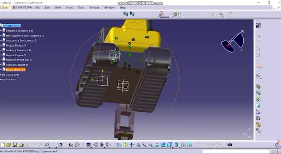Open the What's This help icon
The height and width of the screenshot is (154, 281).
point(60,145)
